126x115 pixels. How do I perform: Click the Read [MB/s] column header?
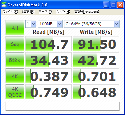pyautogui.click(x=48, y=32)
